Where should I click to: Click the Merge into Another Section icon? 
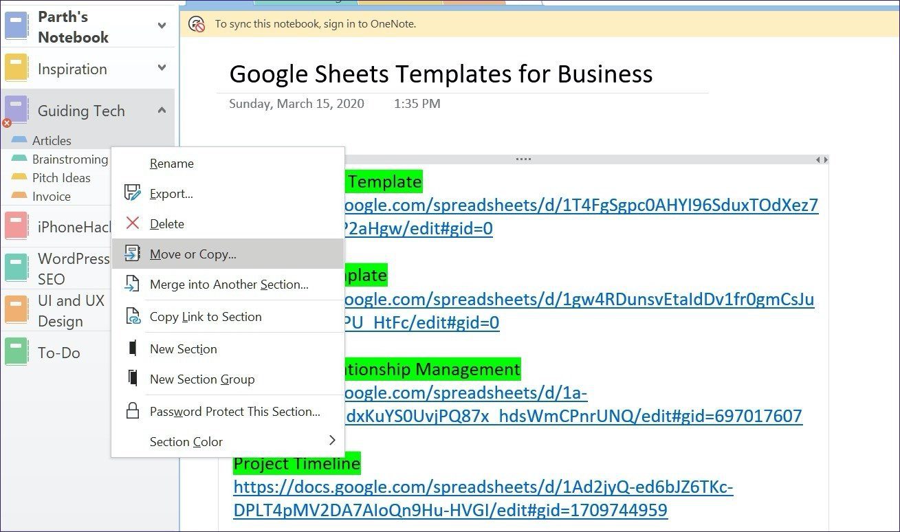132,284
